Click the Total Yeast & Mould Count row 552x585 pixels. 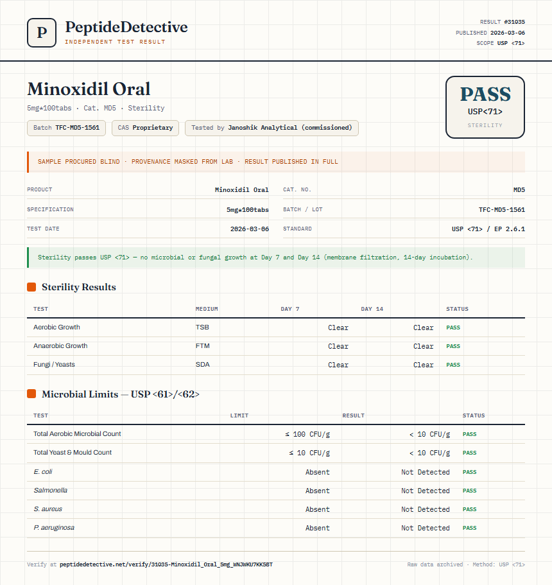click(x=276, y=453)
